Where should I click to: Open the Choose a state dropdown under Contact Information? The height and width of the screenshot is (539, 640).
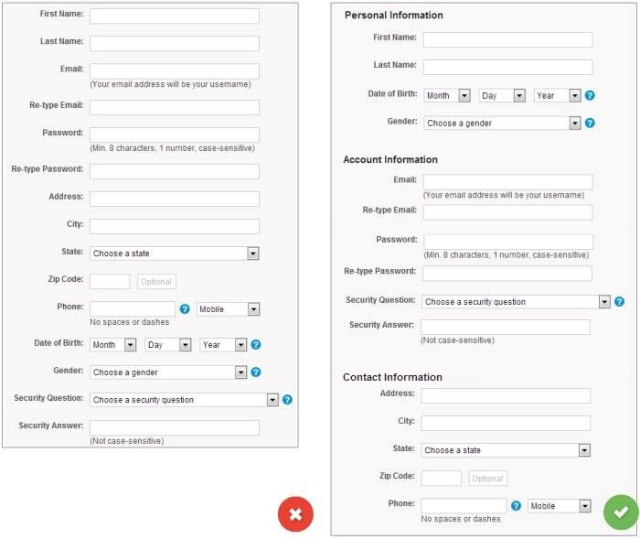click(506, 450)
